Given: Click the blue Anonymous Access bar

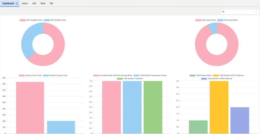Looking at the screenshot, I should click(x=132, y=107).
